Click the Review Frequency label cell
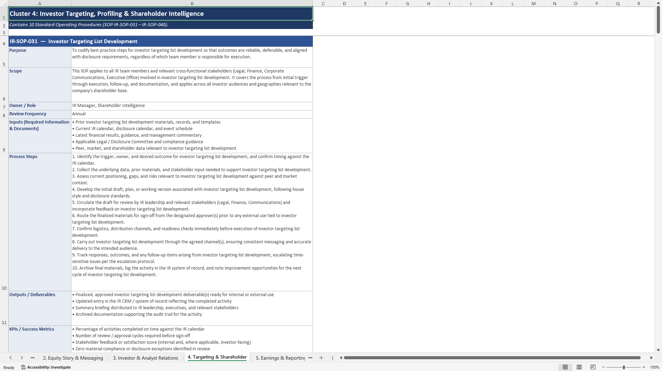This screenshot has height=371, width=662. click(x=40, y=114)
